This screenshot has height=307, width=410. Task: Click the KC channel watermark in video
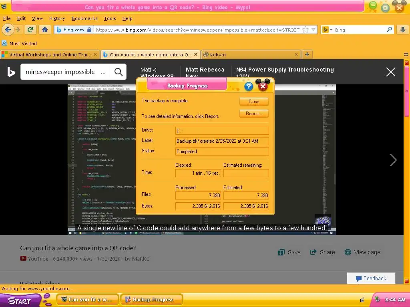pyautogui.click(x=323, y=221)
